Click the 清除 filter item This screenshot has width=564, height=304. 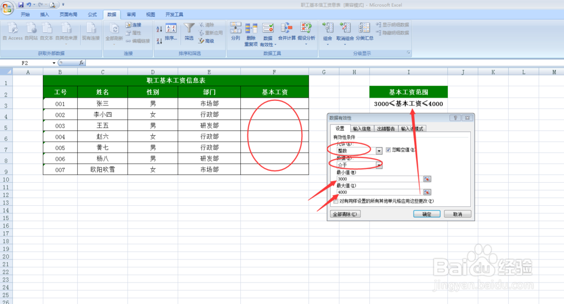pyautogui.click(x=206, y=25)
